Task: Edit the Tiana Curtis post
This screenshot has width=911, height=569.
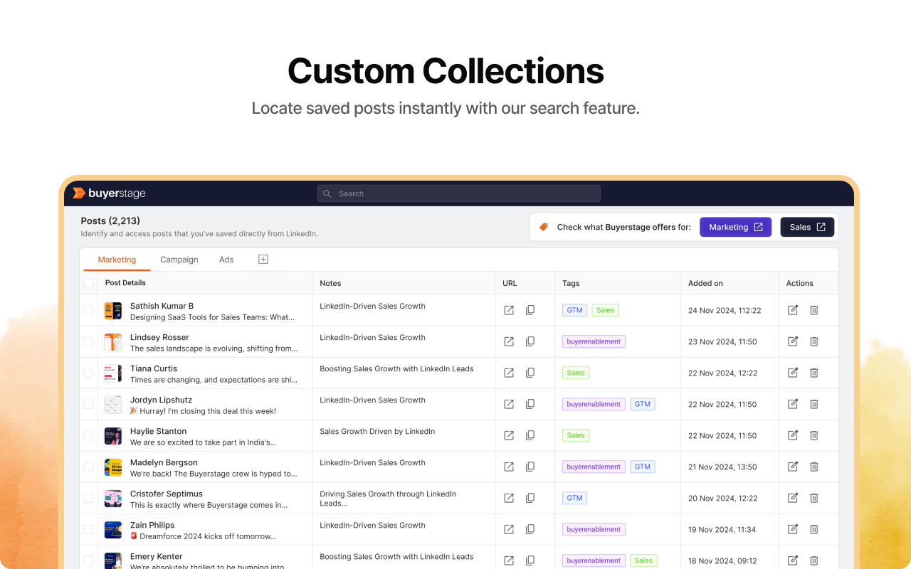Action: tap(793, 373)
